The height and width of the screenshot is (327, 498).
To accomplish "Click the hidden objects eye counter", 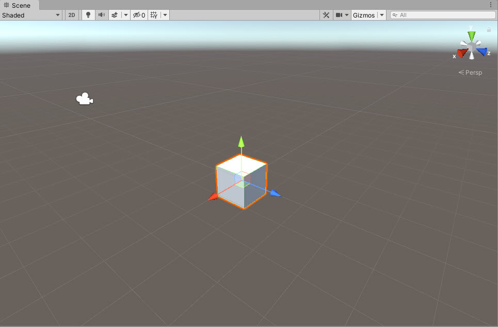I will point(139,15).
